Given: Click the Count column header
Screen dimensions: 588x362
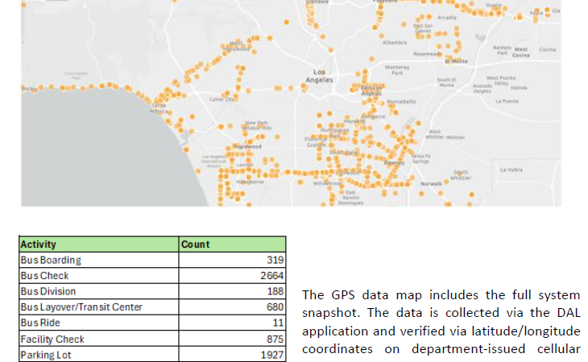Looking at the screenshot, I should point(195,244).
